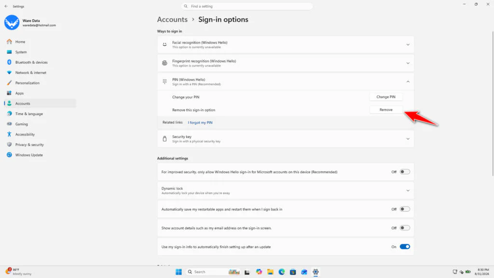Open File Explorer from the taskbar
This screenshot has height=278, width=494.
pos(270,272)
